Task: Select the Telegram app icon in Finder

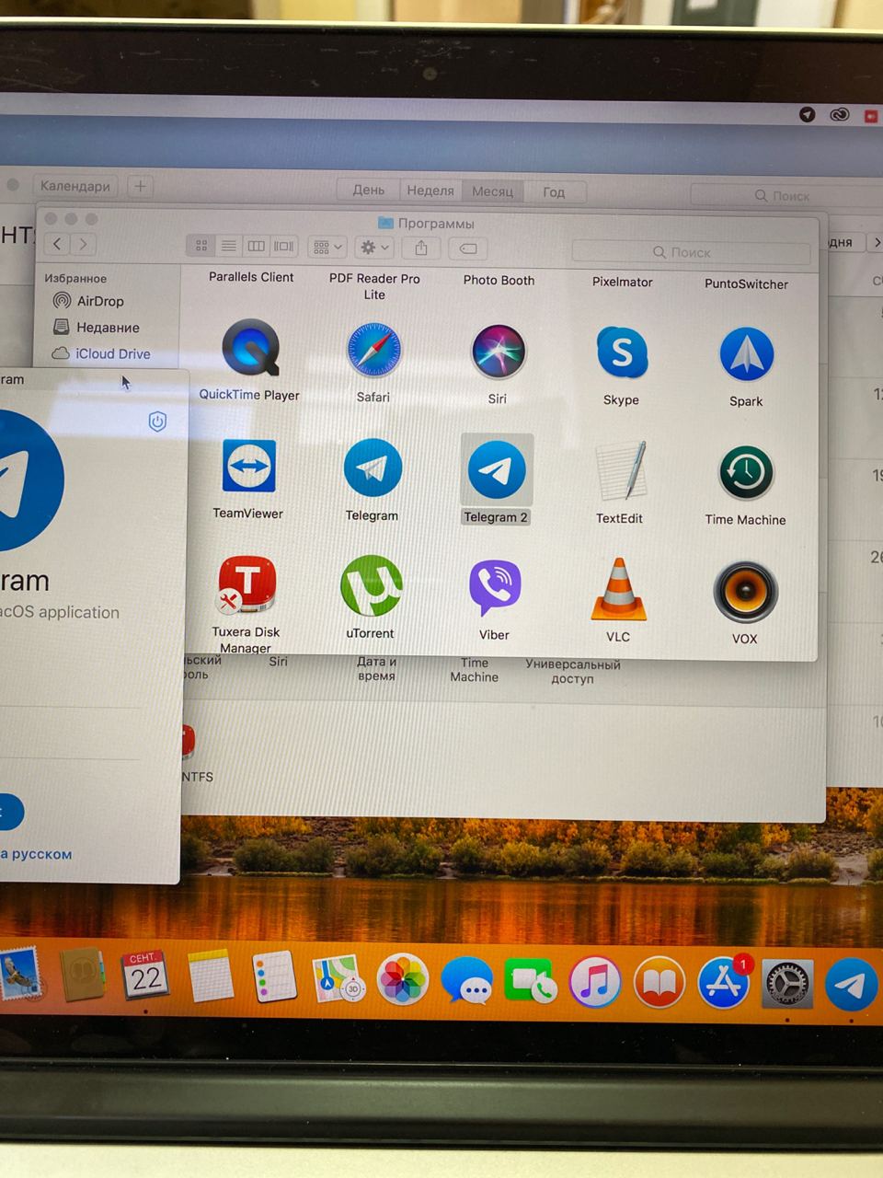Action: [373, 468]
